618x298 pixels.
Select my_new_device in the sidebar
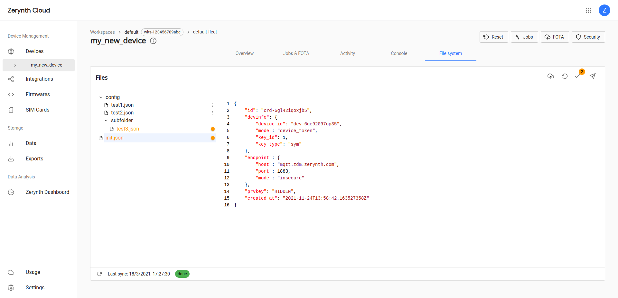coord(39,65)
